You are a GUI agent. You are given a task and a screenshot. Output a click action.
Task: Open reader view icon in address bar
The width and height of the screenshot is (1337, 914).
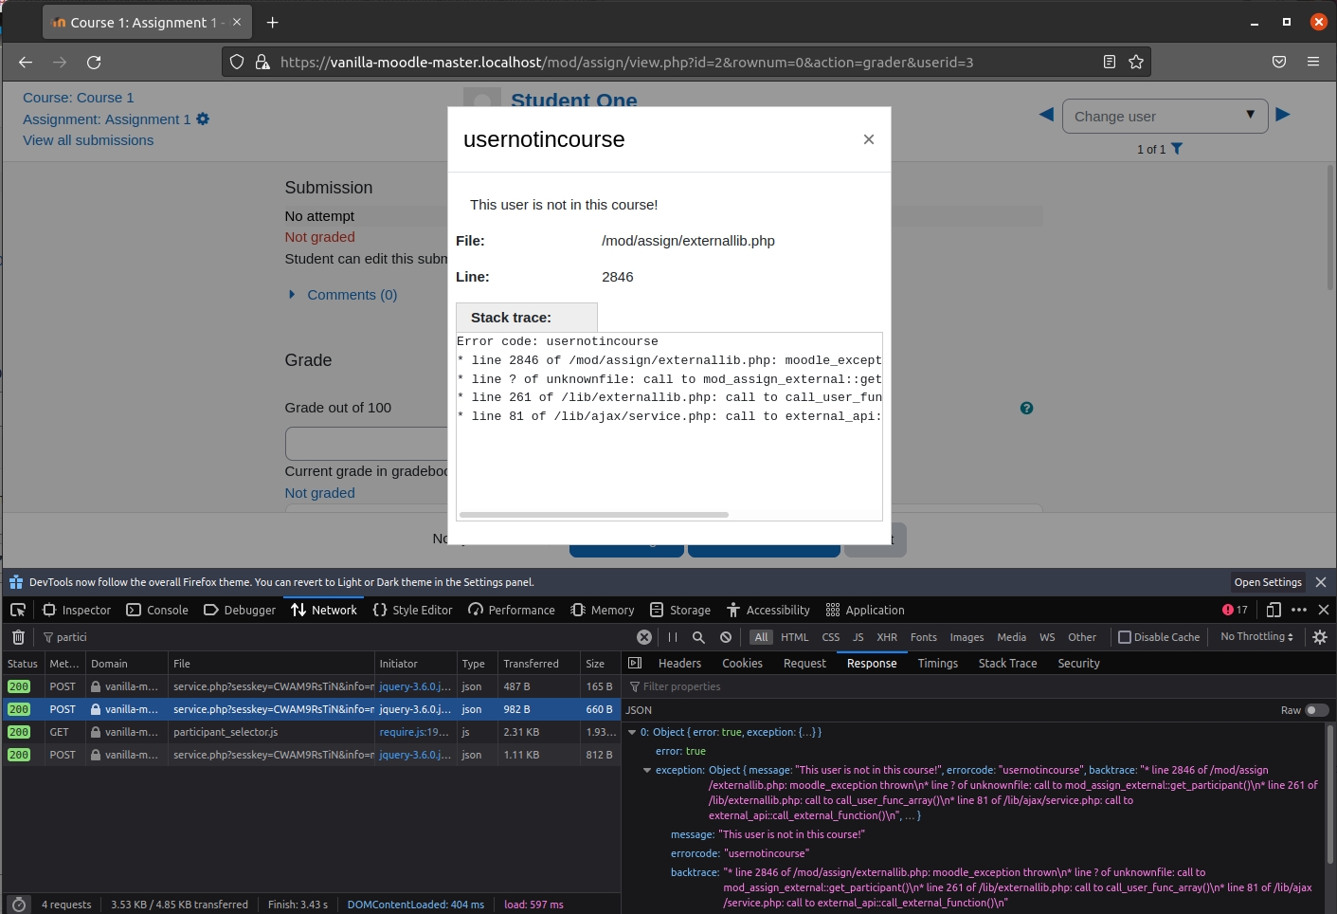(x=1110, y=62)
